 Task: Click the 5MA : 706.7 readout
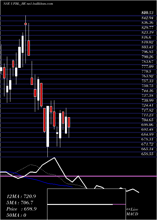[20, 203]
